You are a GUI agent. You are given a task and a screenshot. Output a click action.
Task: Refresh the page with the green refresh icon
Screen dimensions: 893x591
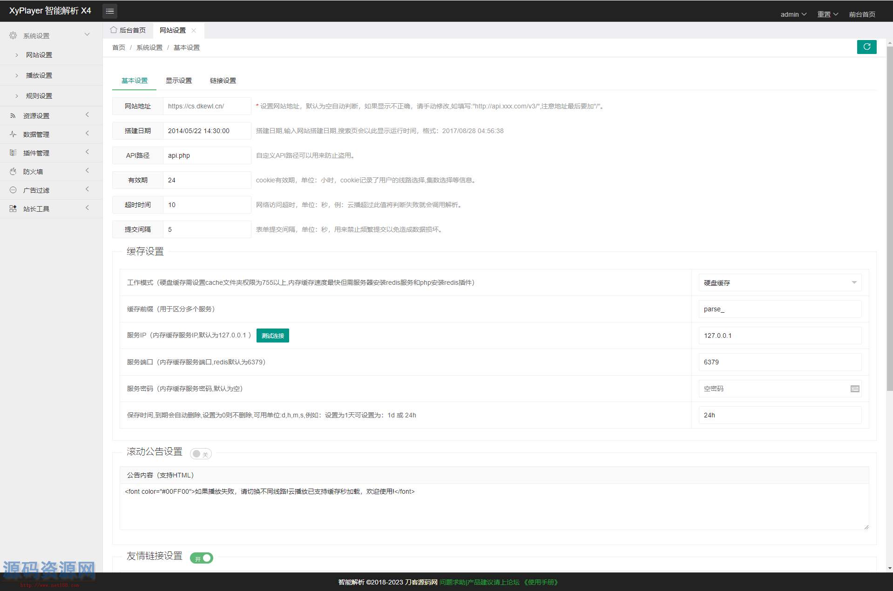[866, 47]
